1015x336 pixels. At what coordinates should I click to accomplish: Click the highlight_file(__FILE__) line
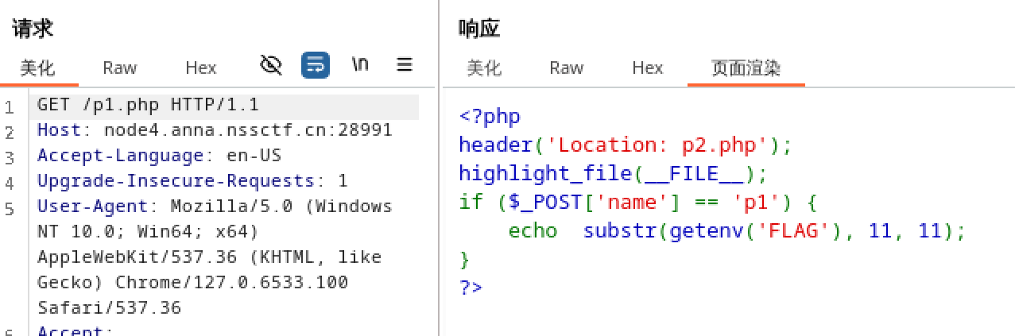pos(613,174)
